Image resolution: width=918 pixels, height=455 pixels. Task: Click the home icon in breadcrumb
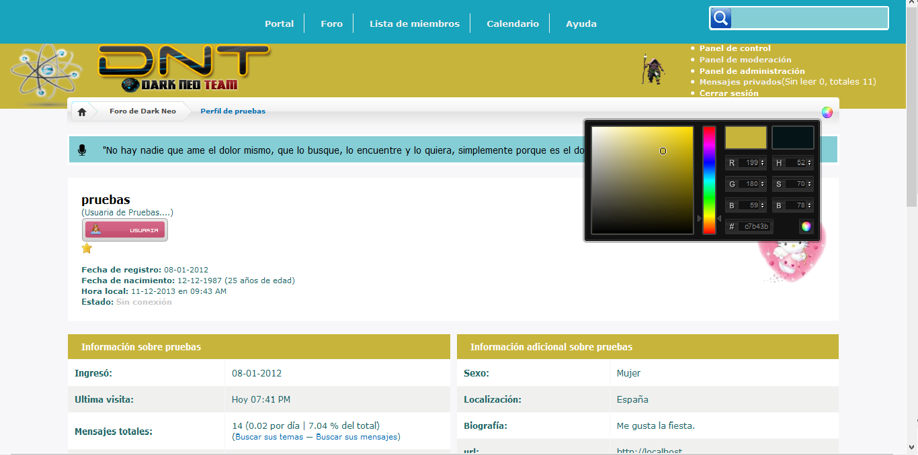click(82, 111)
